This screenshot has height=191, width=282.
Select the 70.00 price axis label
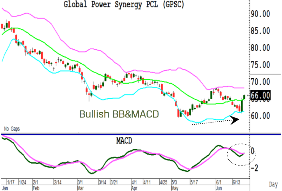[260, 82]
